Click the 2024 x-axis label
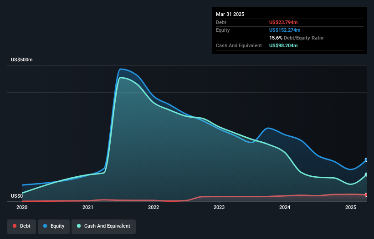The image size is (374, 239). click(x=285, y=207)
